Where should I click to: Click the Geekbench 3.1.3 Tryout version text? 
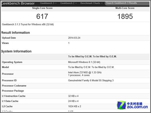[28, 24]
